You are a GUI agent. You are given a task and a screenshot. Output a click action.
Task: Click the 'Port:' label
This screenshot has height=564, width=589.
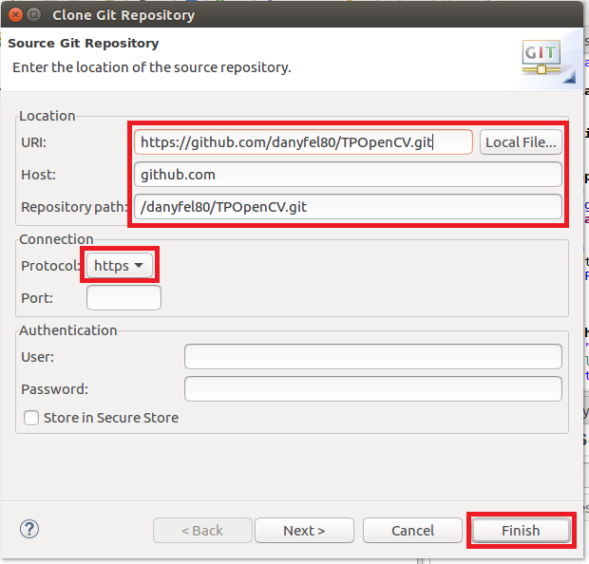coord(37,298)
